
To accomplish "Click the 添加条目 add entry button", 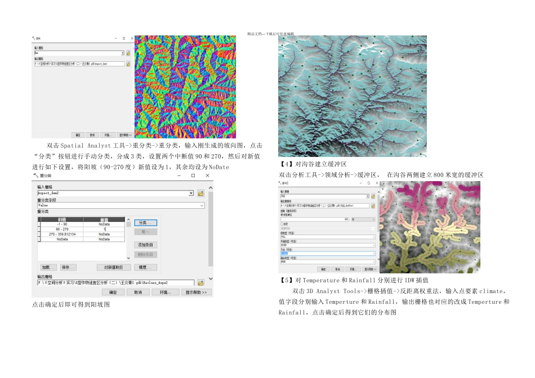I will coord(145,245).
